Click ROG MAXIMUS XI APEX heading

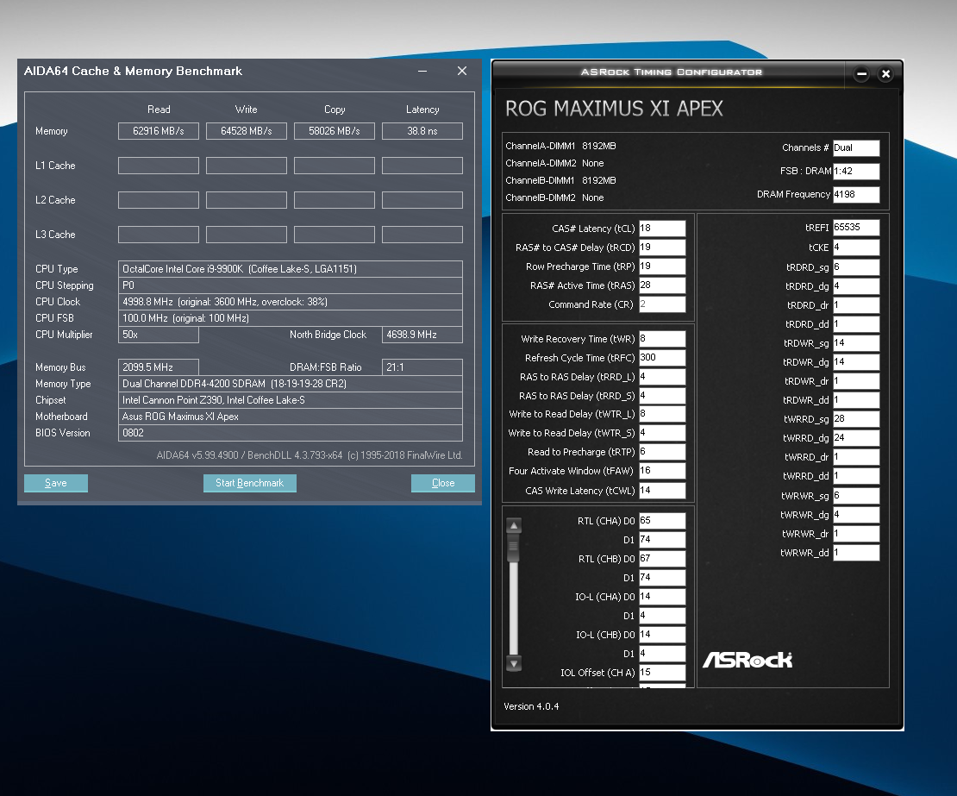tap(614, 109)
